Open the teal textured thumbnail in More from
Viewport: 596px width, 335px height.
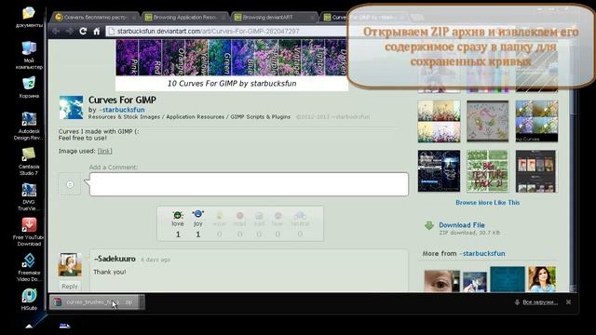[508, 279]
